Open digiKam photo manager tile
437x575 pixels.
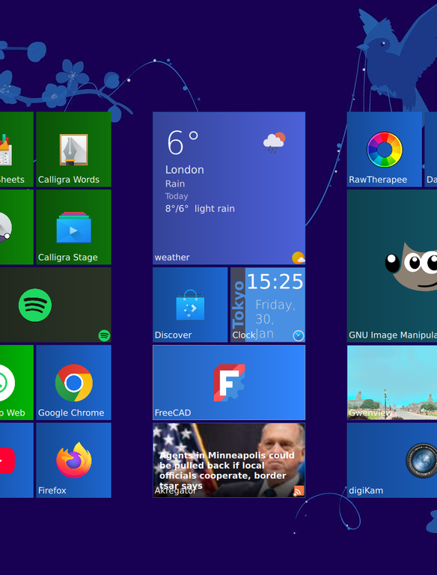click(392, 460)
